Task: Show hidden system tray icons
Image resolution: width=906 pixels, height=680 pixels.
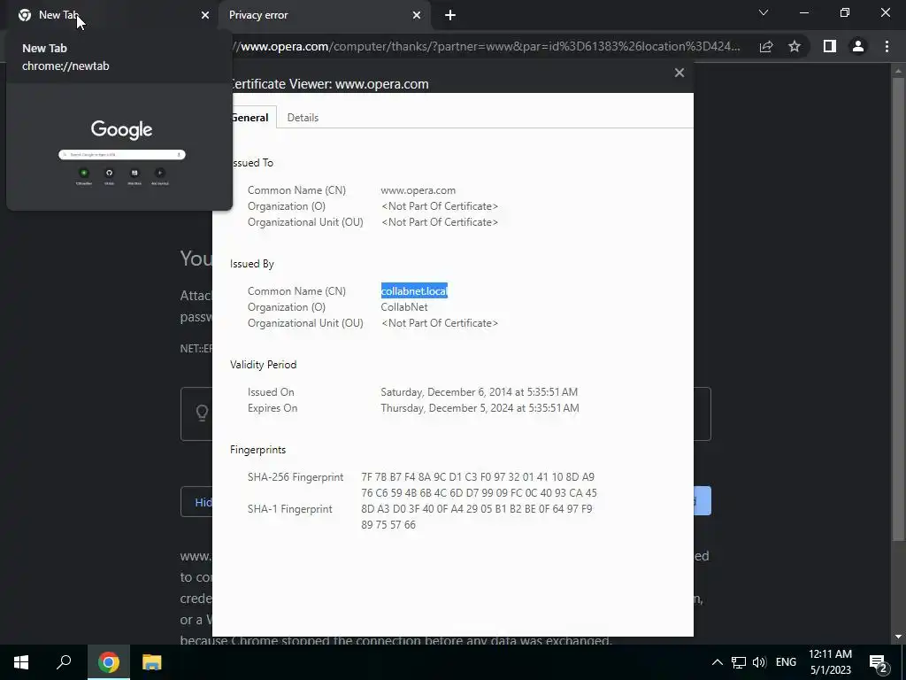Action: click(717, 662)
